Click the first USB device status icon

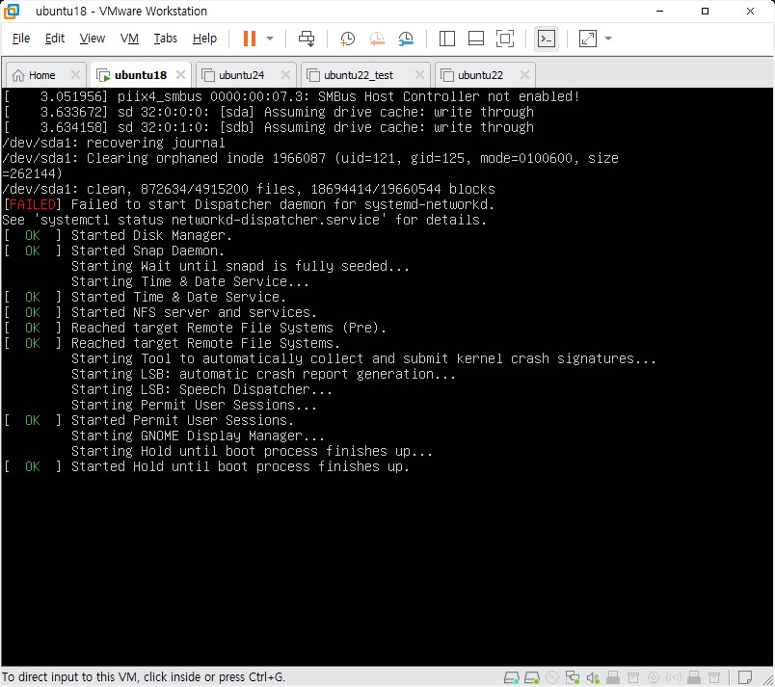point(613,677)
